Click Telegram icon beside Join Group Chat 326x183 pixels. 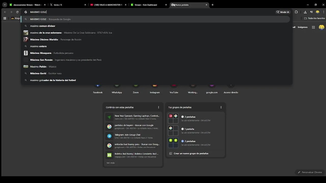pos(109,136)
